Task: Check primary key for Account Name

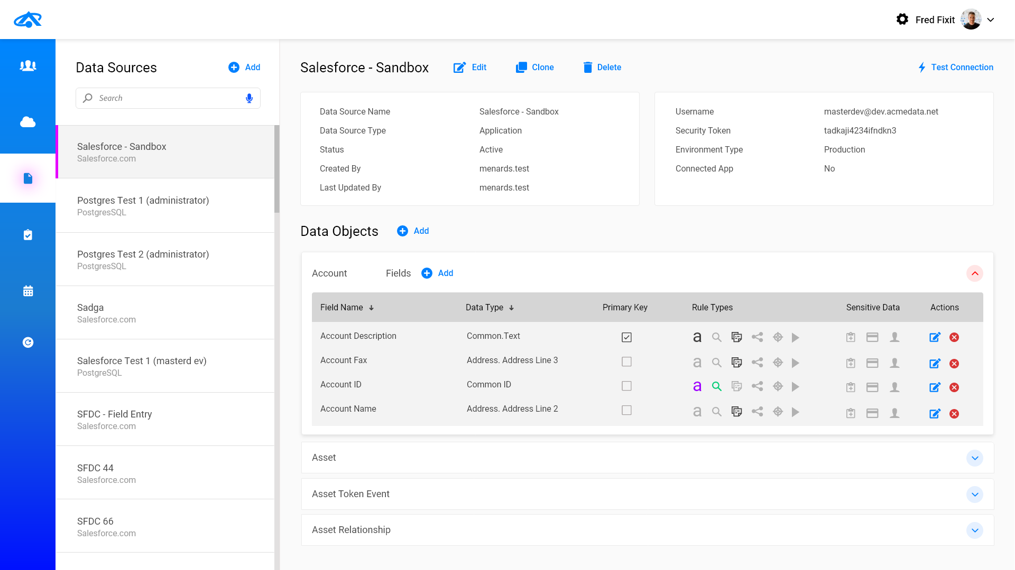Action: [x=626, y=410]
